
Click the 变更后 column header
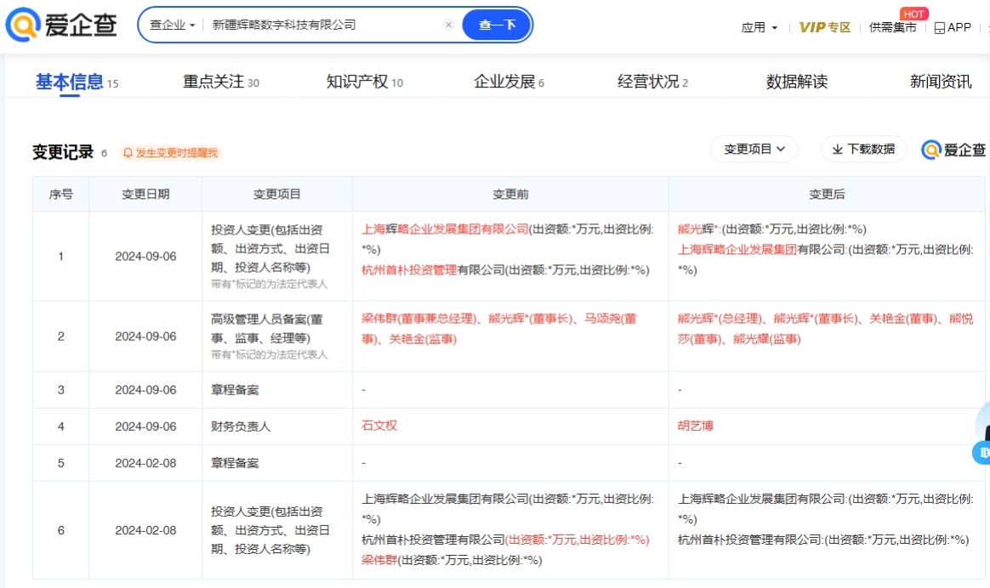coord(827,195)
